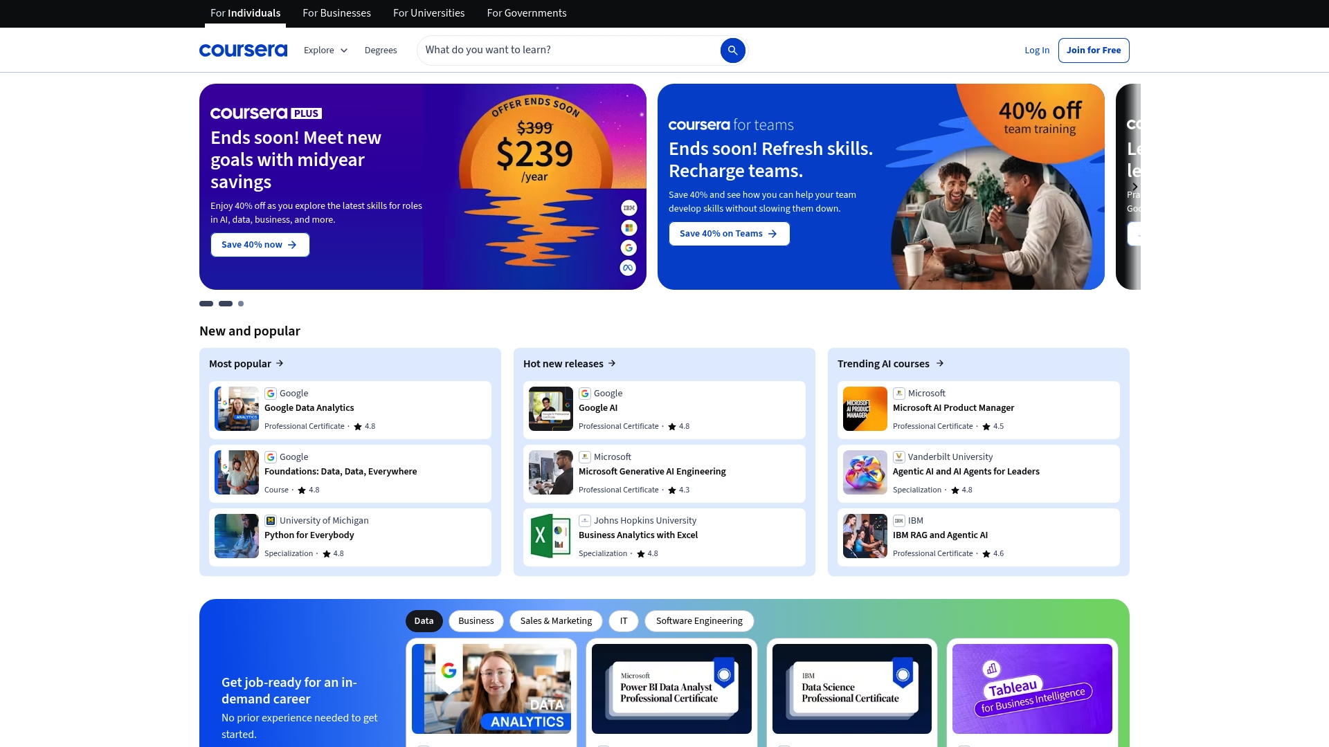The width and height of the screenshot is (1329, 747).
Task: Expand the Explore dropdown menu
Action: click(325, 50)
